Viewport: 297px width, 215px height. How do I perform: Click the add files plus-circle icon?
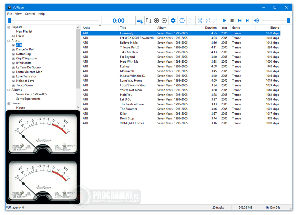coord(157,21)
